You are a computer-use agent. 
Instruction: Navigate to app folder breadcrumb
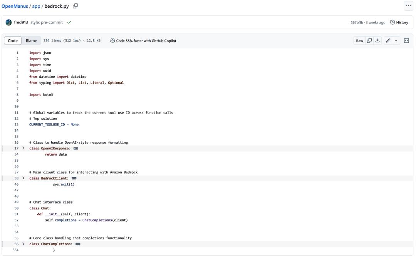pos(36,6)
